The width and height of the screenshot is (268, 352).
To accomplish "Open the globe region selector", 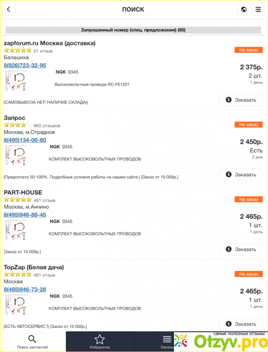I will tap(244, 9).
